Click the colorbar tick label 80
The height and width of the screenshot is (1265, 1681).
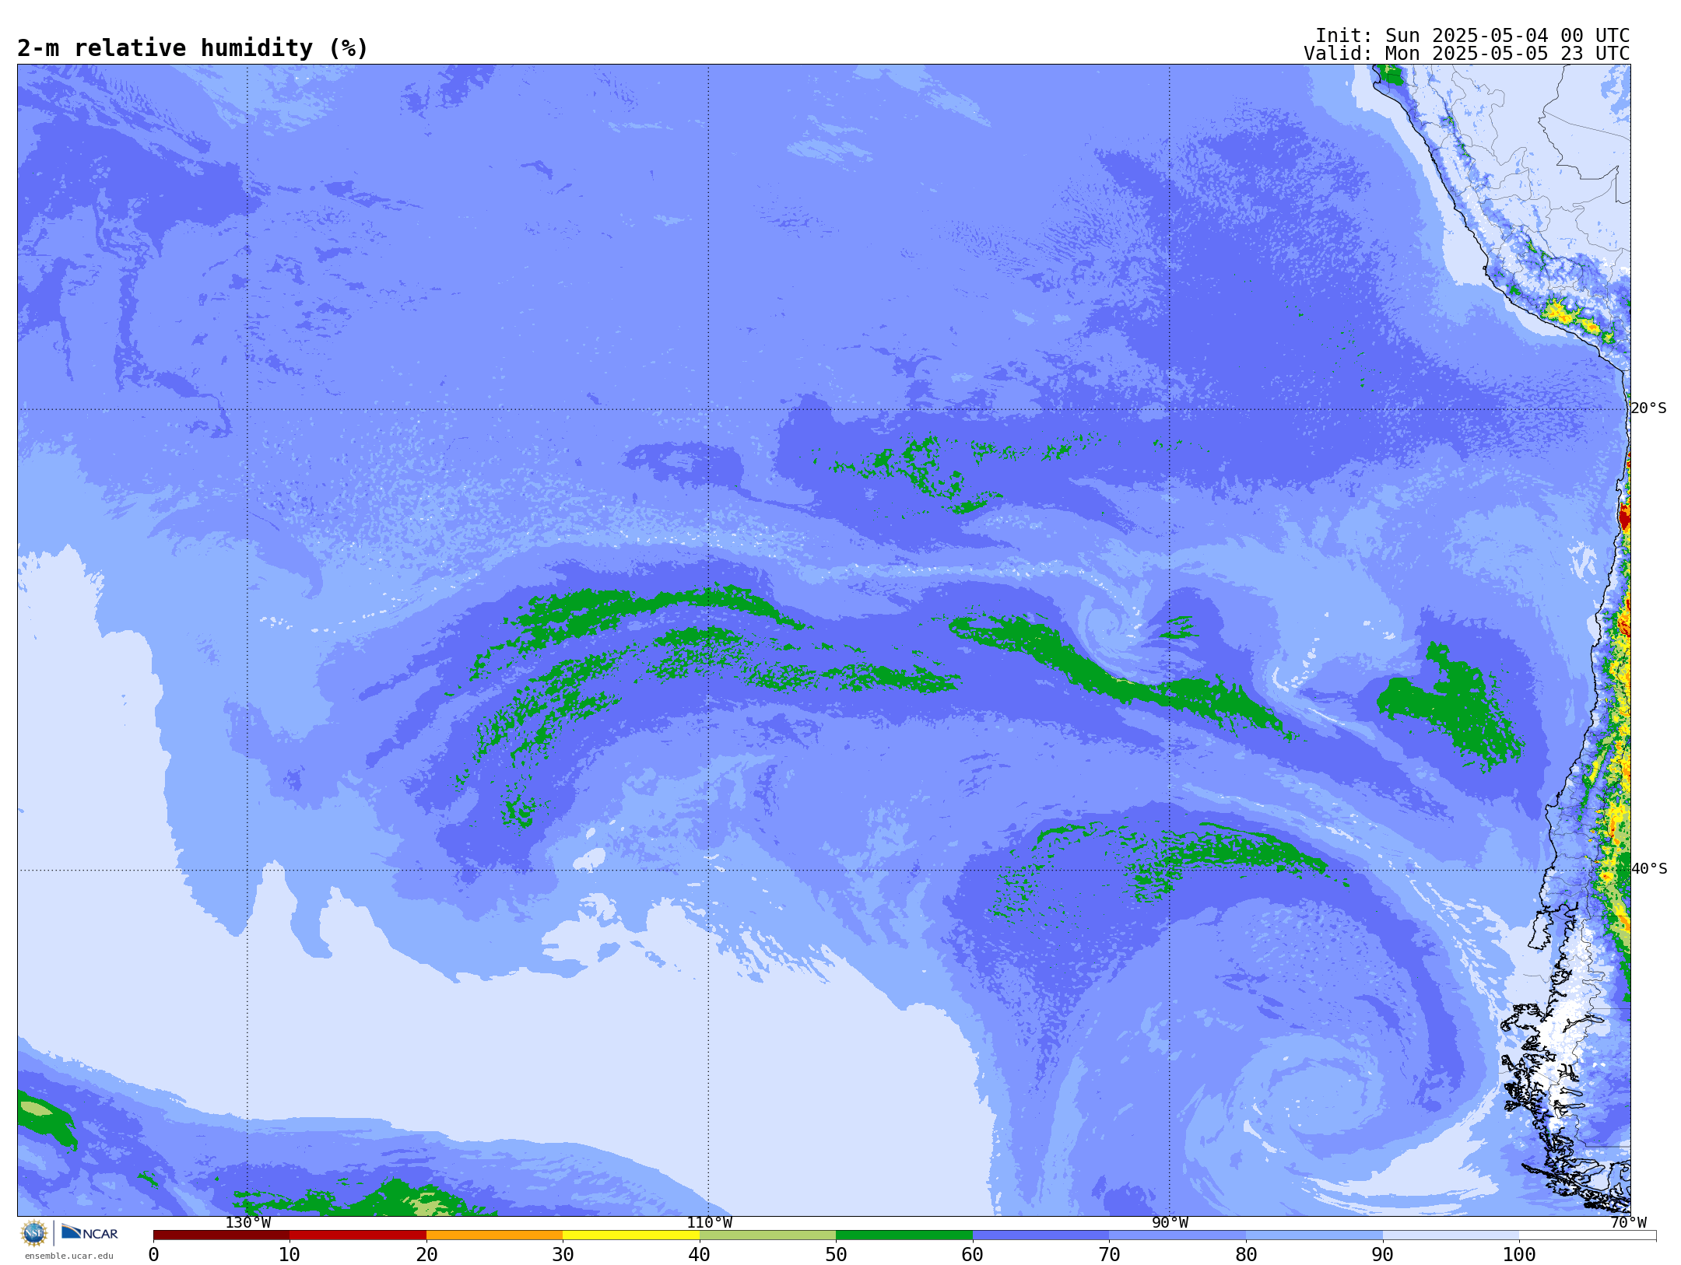pyautogui.click(x=1246, y=1255)
